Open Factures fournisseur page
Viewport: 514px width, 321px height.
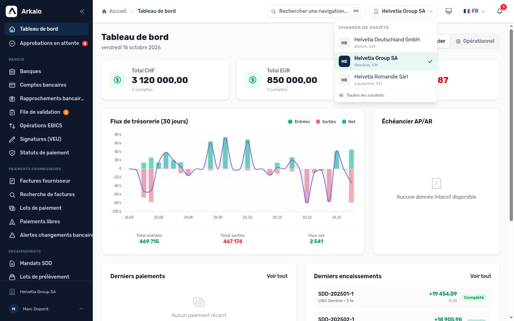tap(47, 181)
